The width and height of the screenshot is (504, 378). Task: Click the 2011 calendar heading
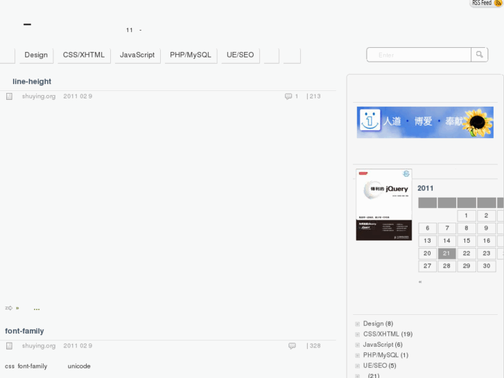pyautogui.click(x=425, y=188)
